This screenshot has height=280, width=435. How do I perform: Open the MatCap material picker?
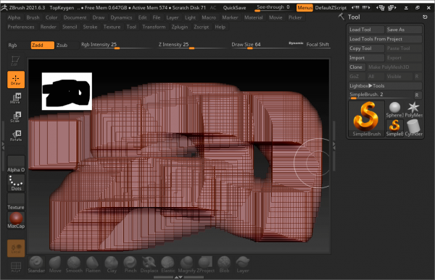(16, 221)
